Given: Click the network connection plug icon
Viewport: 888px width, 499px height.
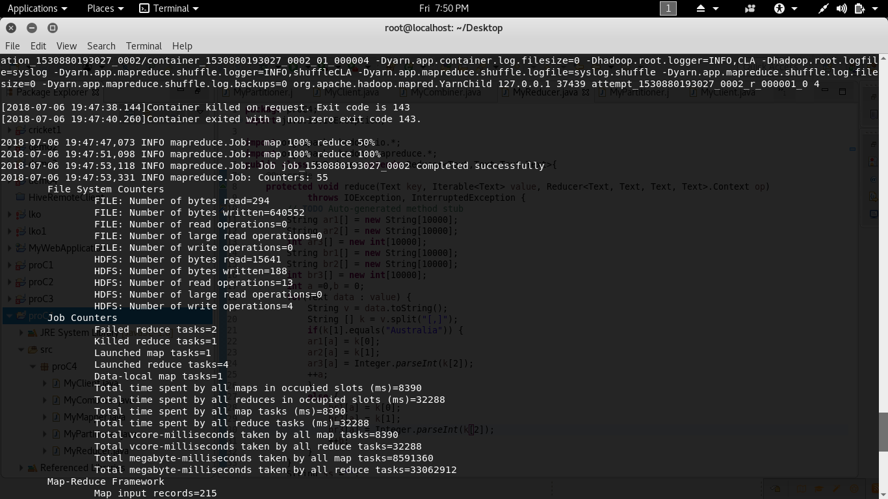Looking at the screenshot, I should (823, 8).
